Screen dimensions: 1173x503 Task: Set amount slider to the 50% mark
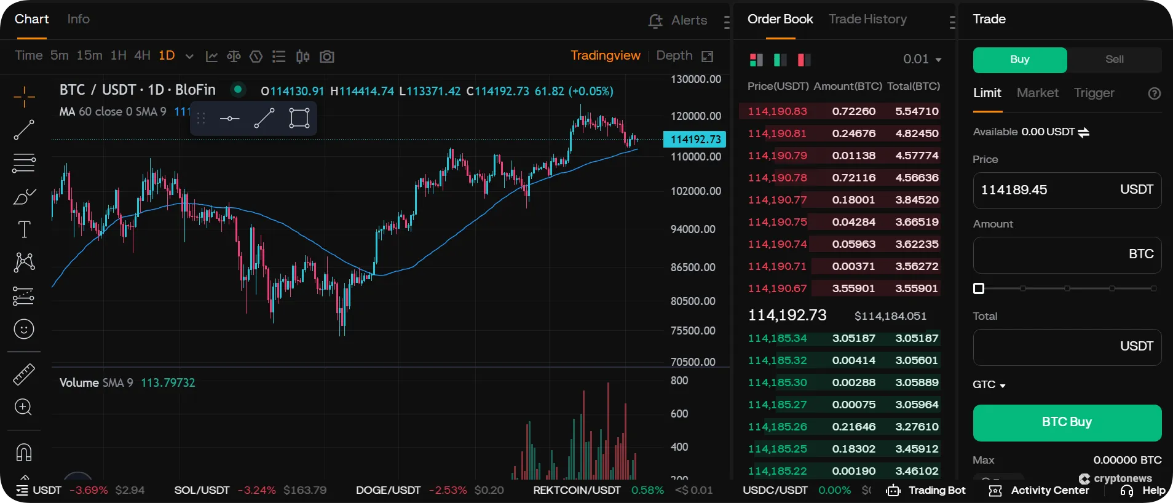[x=1067, y=288]
